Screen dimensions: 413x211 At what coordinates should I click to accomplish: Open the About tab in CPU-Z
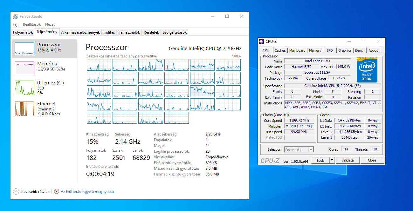click(x=373, y=50)
